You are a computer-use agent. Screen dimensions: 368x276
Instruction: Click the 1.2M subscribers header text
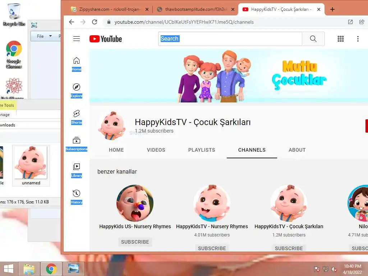pyautogui.click(x=154, y=131)
